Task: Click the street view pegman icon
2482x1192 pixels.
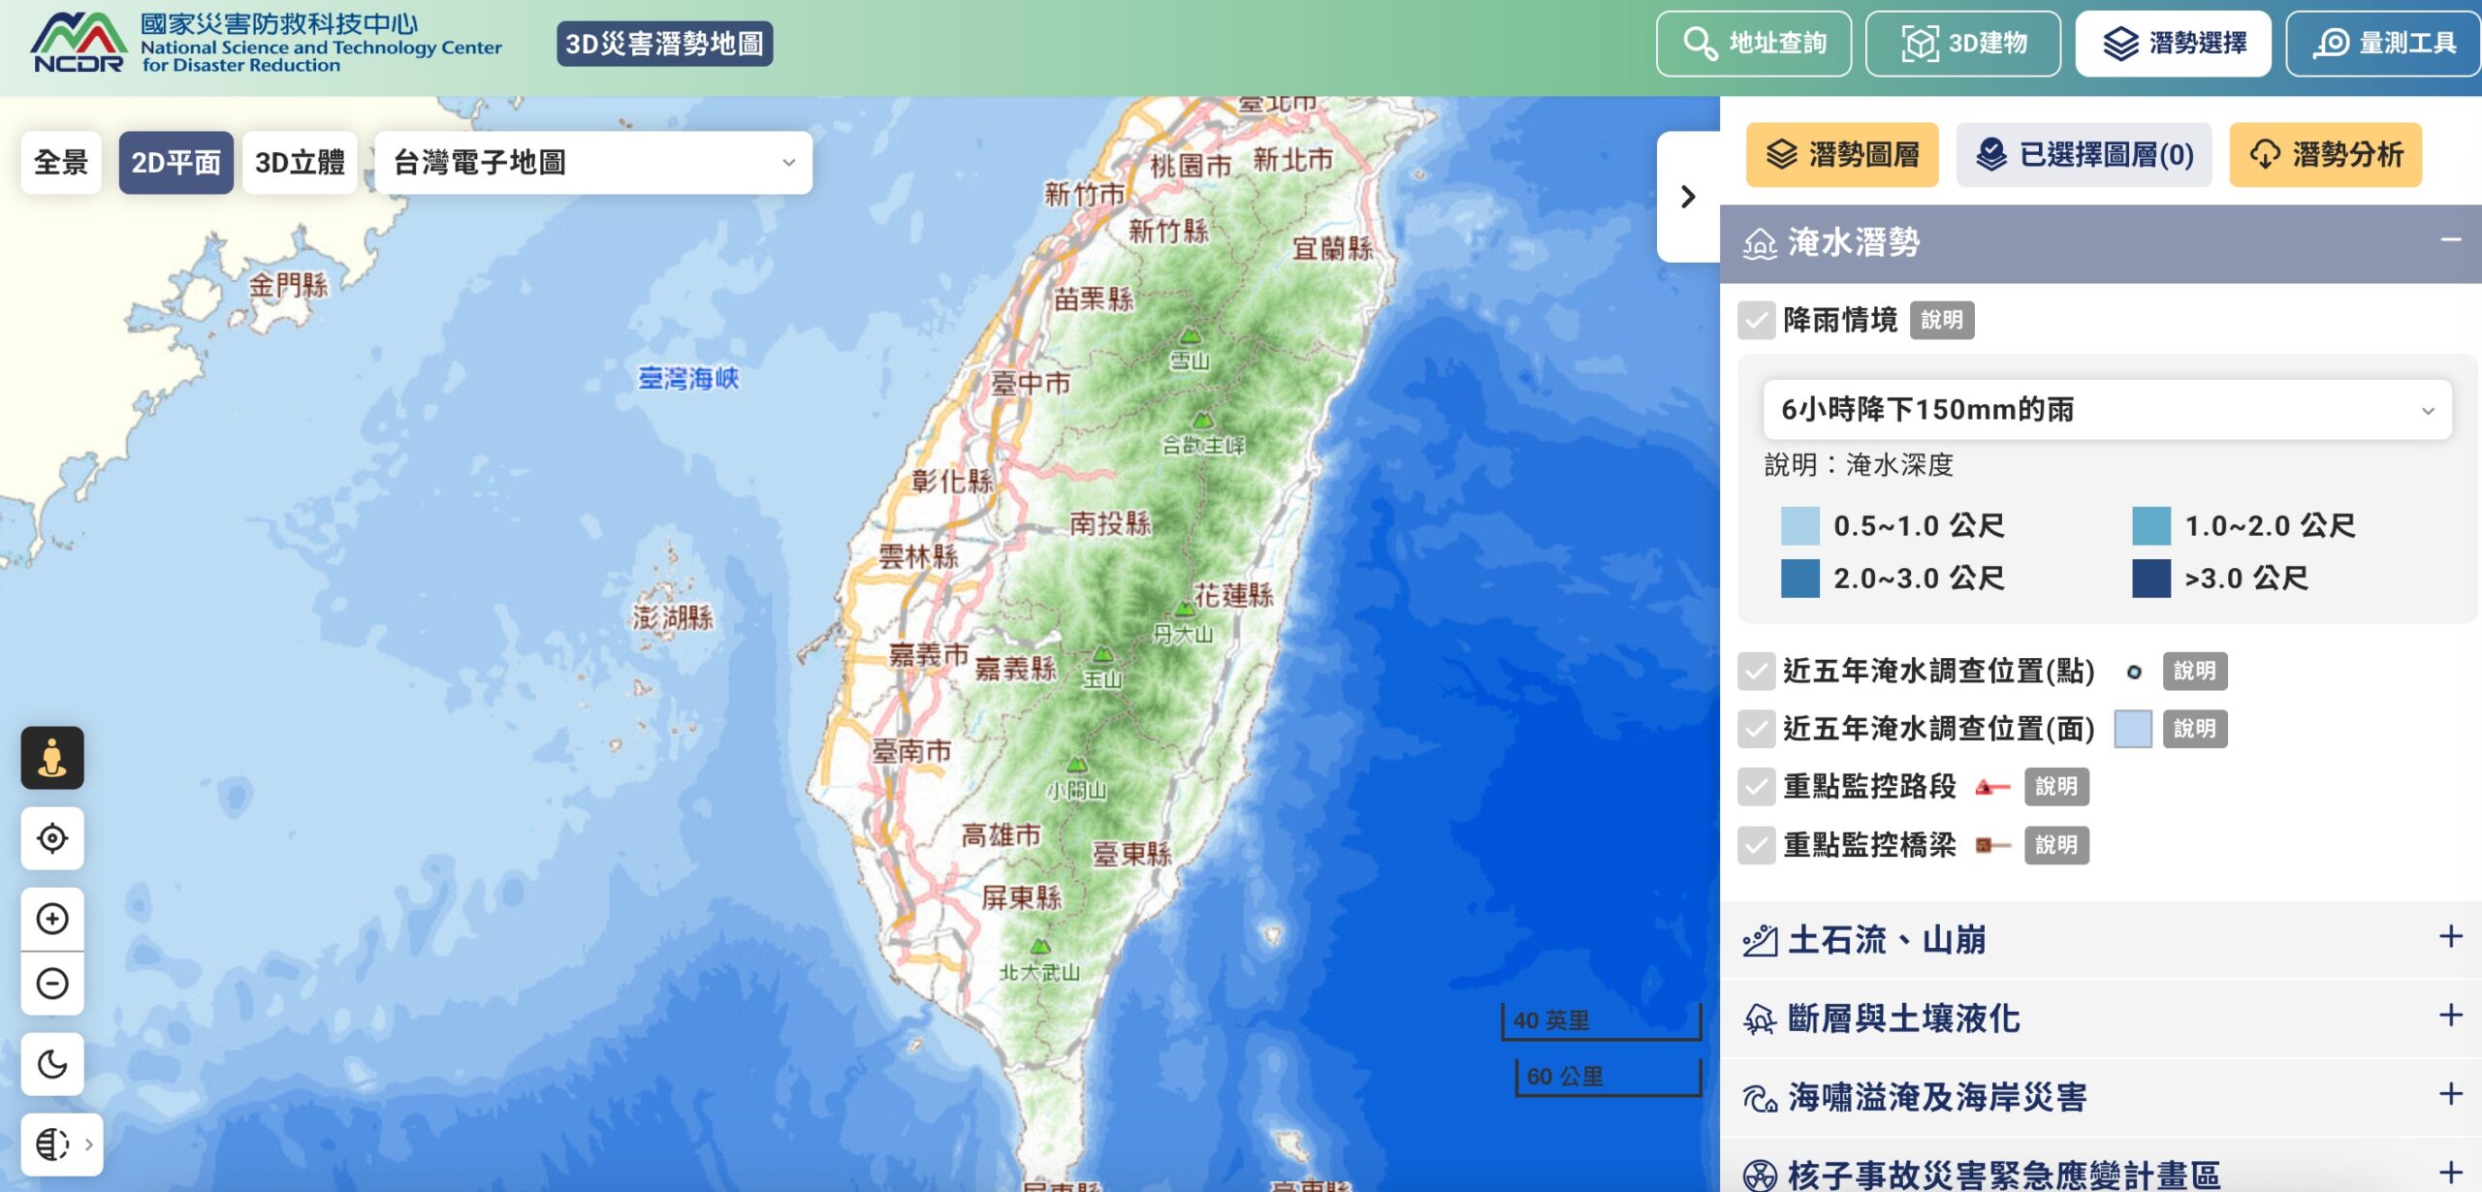Action: coord(52,758)
